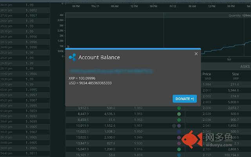
Task: Select the USD = 9654.485969365333 balance text
Action: (90, 83)
